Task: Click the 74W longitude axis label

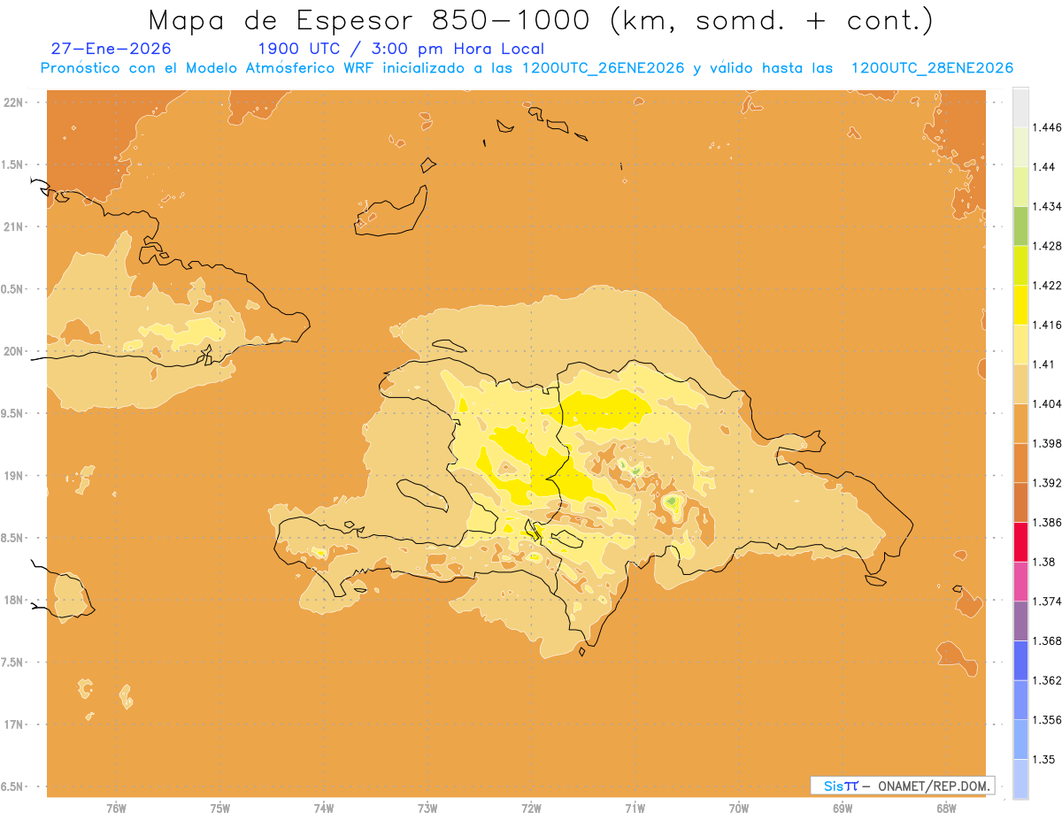Action: [324, 809]
